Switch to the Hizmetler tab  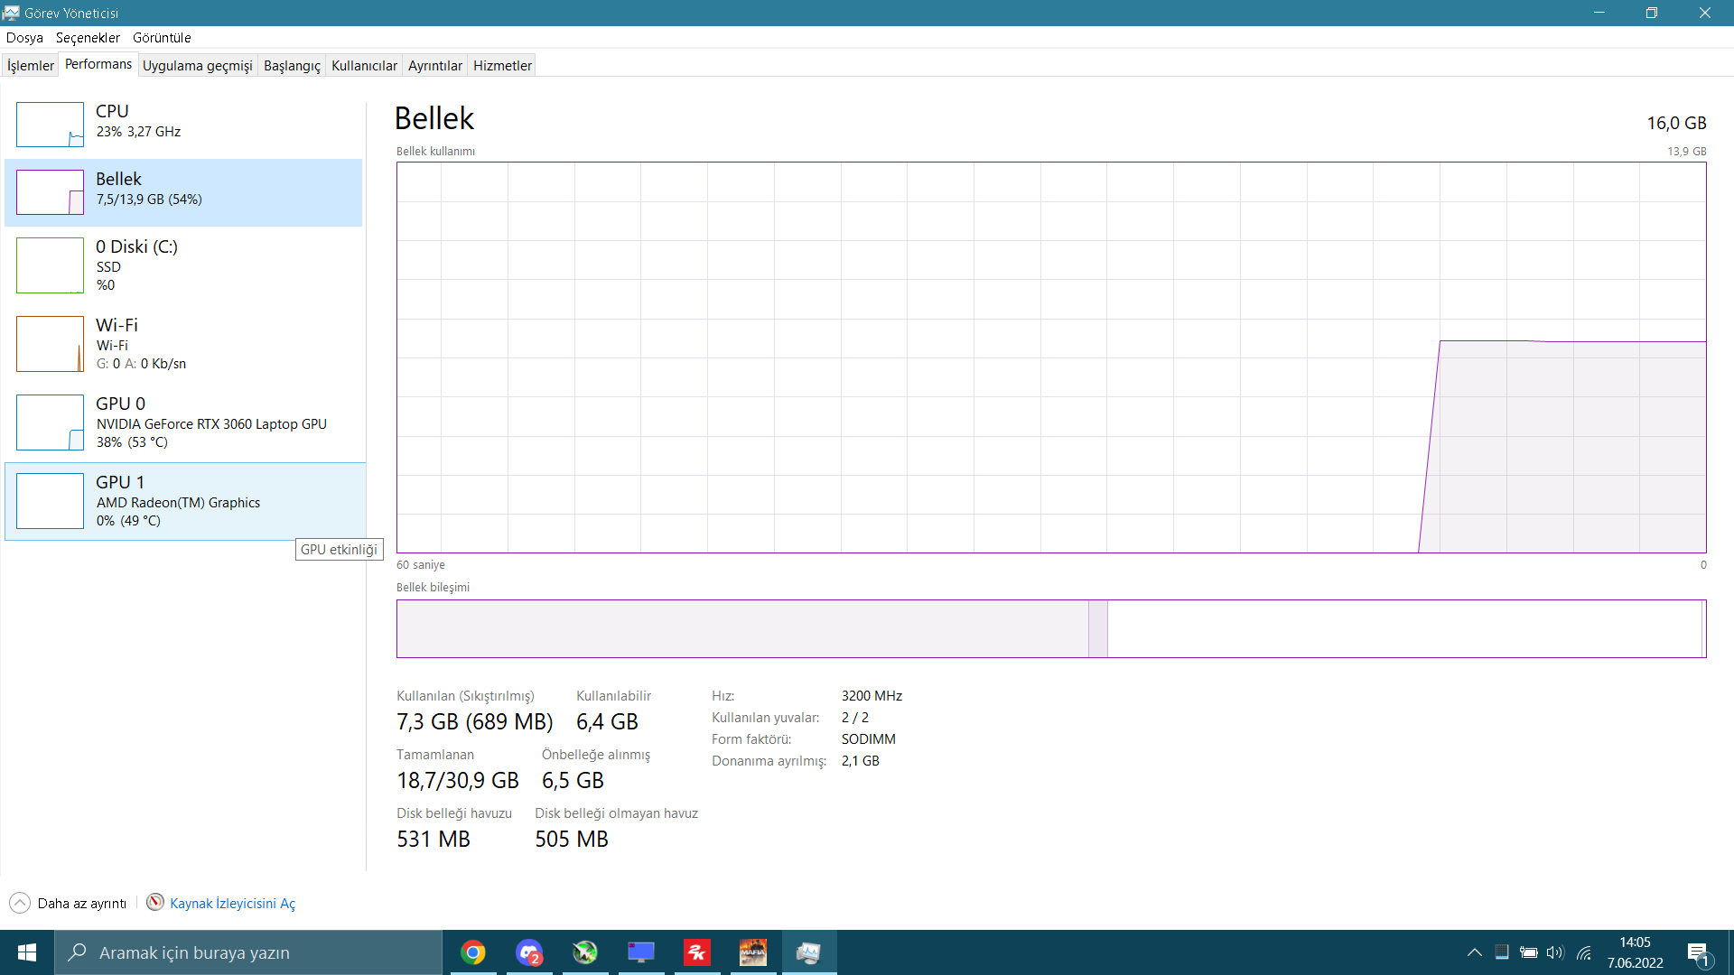(x=502, y=66)
